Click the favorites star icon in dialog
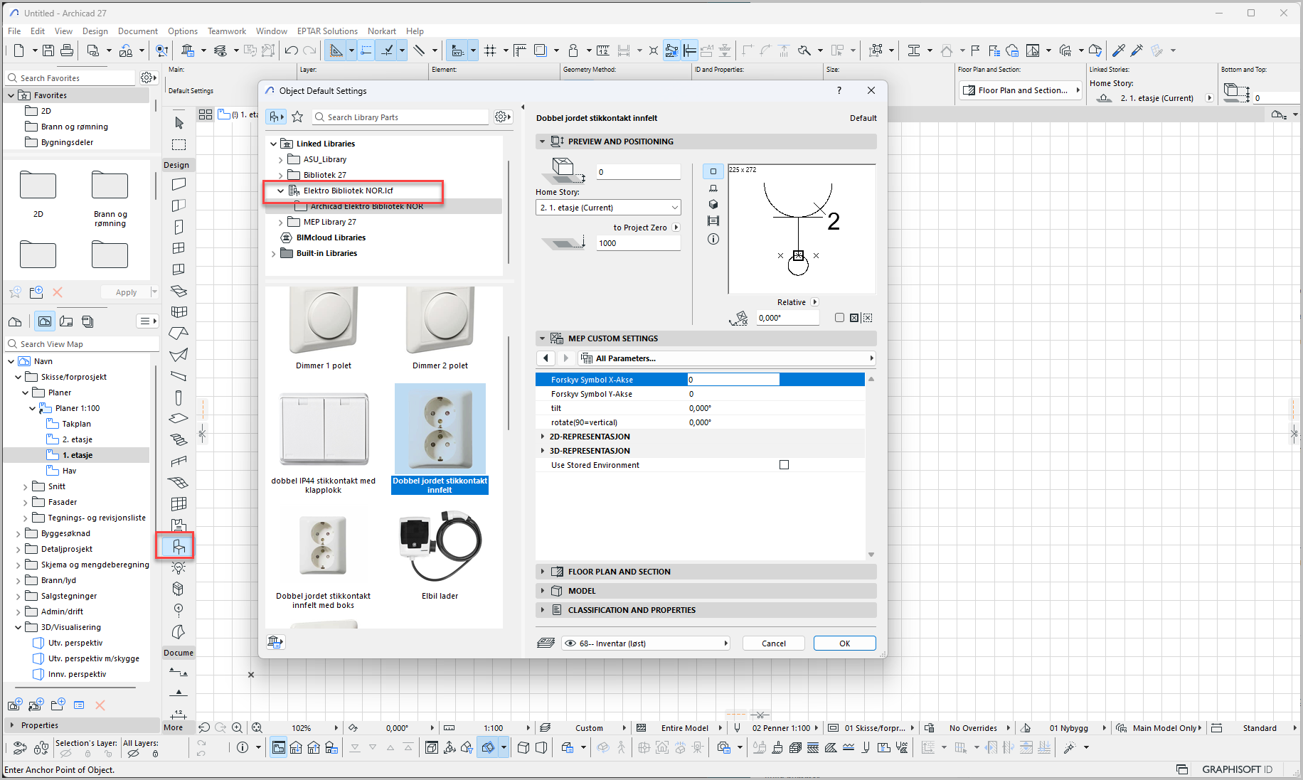 point(297,117)
